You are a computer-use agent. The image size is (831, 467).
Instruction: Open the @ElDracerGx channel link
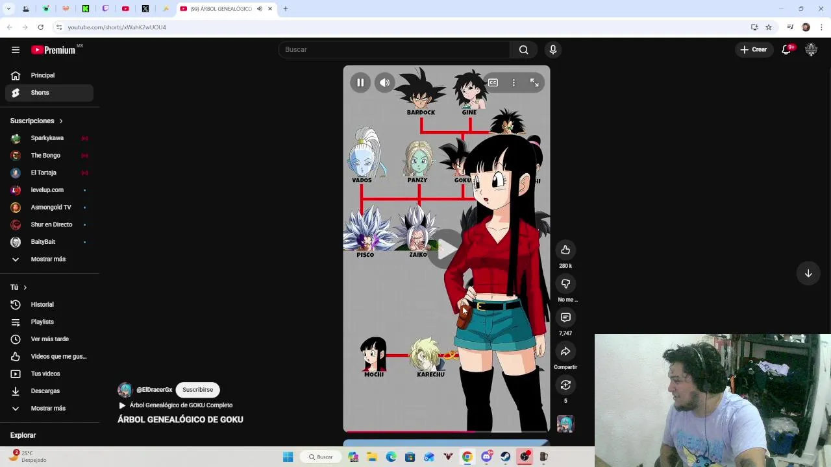coord(154,390)
